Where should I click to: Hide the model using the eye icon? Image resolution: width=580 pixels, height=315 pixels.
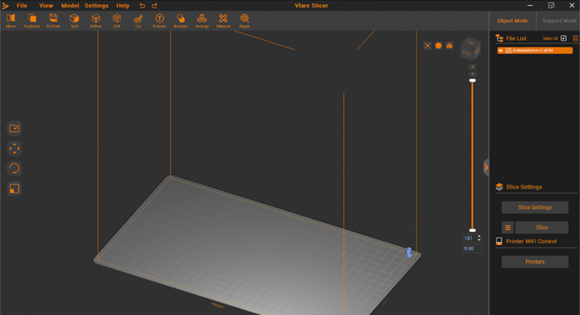pos(500,51)
